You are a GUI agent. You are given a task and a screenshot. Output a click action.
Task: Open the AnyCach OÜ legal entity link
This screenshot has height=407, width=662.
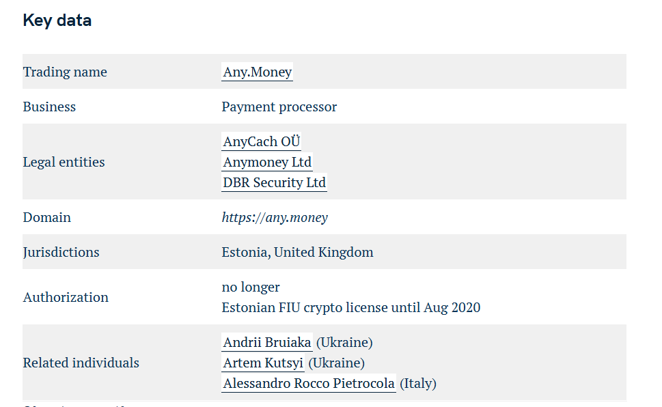tap(262, 141)
